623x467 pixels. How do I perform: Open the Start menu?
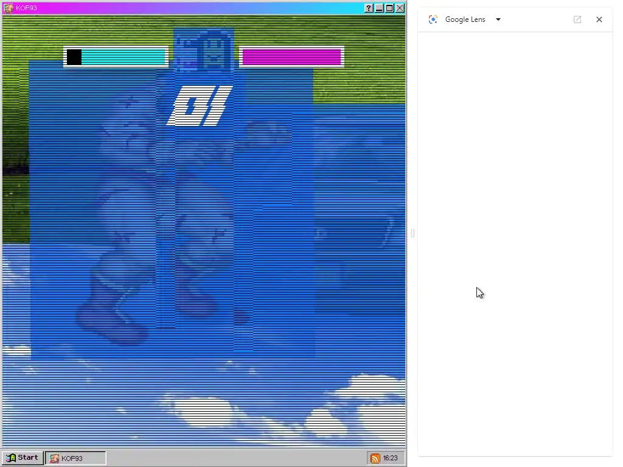pos(23,458)
